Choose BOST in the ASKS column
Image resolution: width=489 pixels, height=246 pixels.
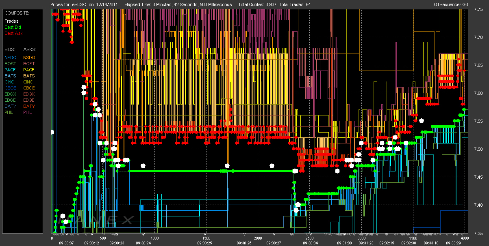point(29,64)
